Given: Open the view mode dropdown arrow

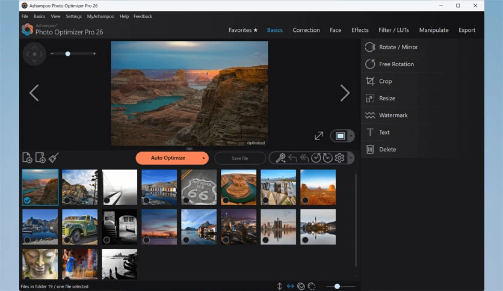Looking at the screenshot, I should pyautogui.click(x=351, y=136).
